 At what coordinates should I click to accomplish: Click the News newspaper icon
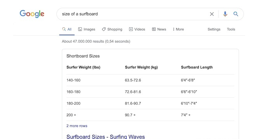click(x=154, y=29)
